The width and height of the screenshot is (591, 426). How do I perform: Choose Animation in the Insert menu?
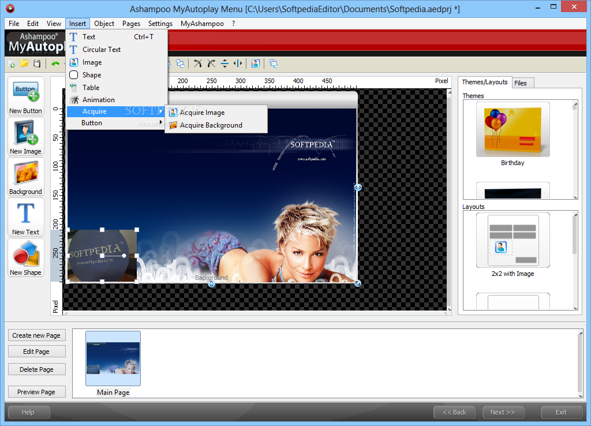tap(117, 99)
